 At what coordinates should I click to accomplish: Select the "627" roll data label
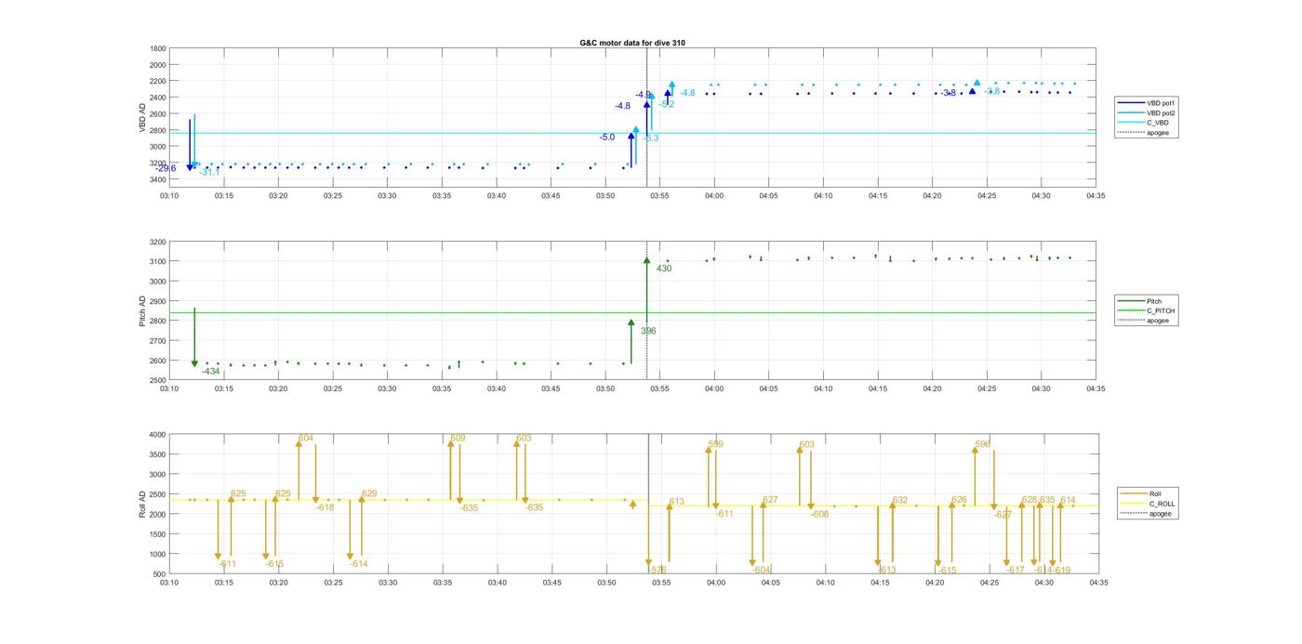[770, 500]
